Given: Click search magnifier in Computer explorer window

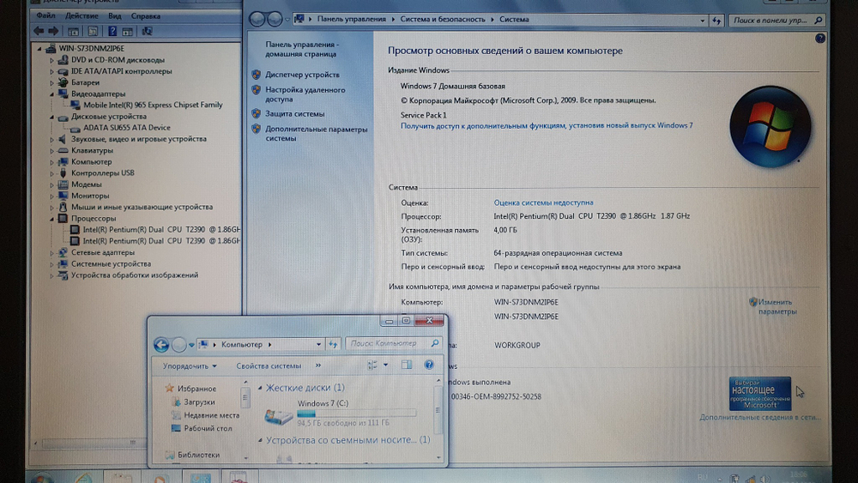Looking at the screenshot, I should pyautogui.click(x=435, y=343).
